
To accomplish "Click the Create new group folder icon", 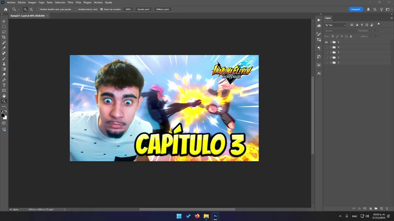I will (x=376, y=208).
